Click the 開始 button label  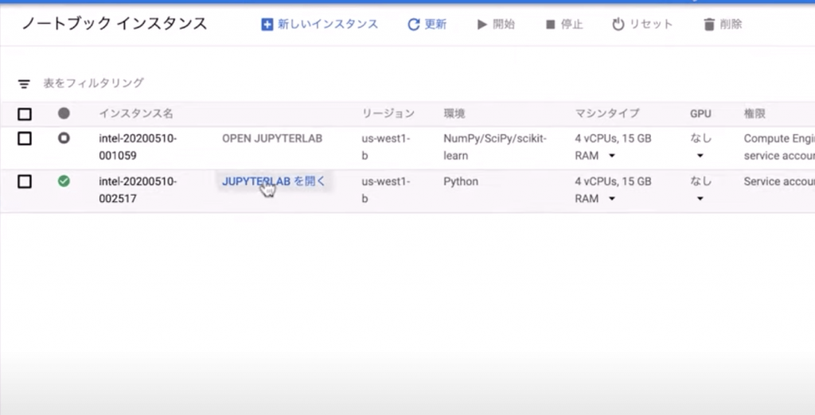[x=503, y=25]
